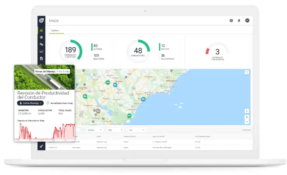The width and height of the screenshot is (287, 175).
Task: Open the Home icon in the sidebar
Action: click(x=41, y=31)
